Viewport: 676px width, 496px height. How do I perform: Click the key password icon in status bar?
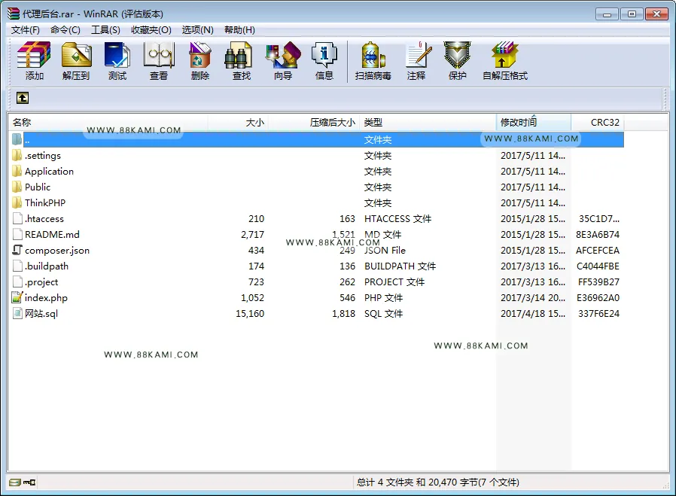click(29, 482)
